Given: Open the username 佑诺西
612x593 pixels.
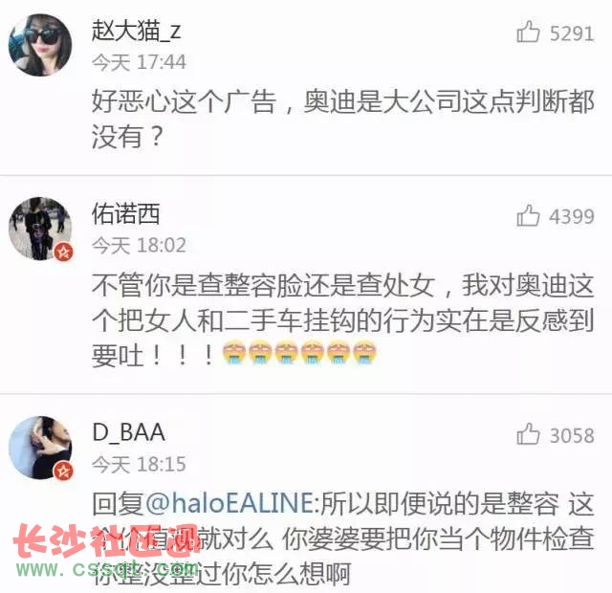Looking at the screenshot, I should [125, 214].
